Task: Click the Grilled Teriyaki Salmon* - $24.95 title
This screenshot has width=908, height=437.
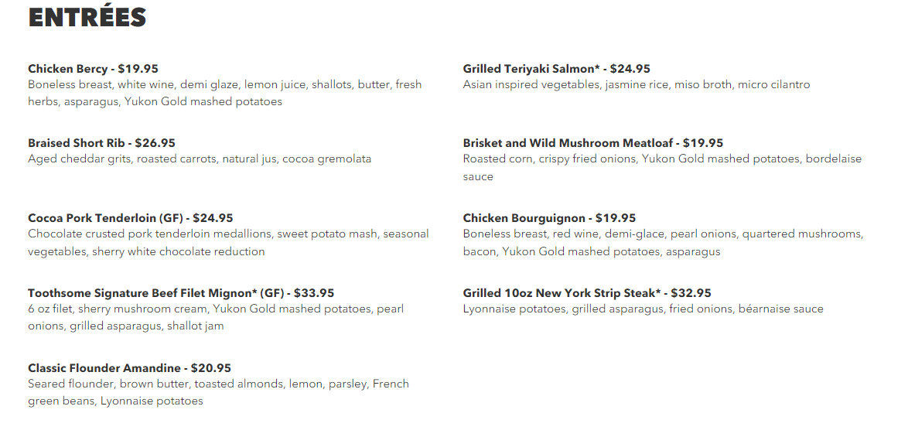Action: pos(557,69)
